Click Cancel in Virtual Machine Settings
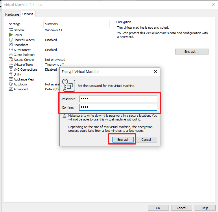The height and width of the screenshot is (212, 218). click(x=182, y=208)
